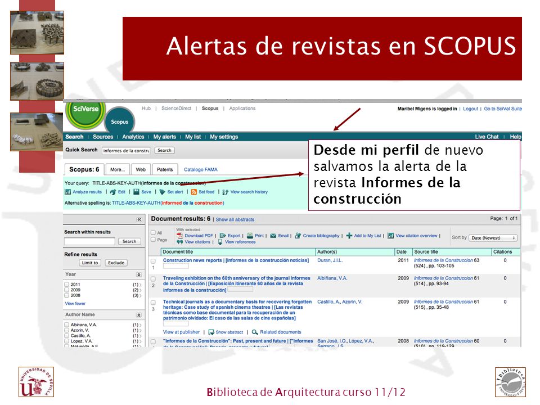Image resolution: width=540 pixels, height=405 pixels.
Task: Click the Logout link
Action: (470, 109)
